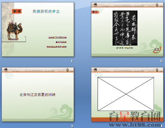Open the first underlined link on slide 1
Image resolution: width=165 pixels, height=128 pixels.
57,37
